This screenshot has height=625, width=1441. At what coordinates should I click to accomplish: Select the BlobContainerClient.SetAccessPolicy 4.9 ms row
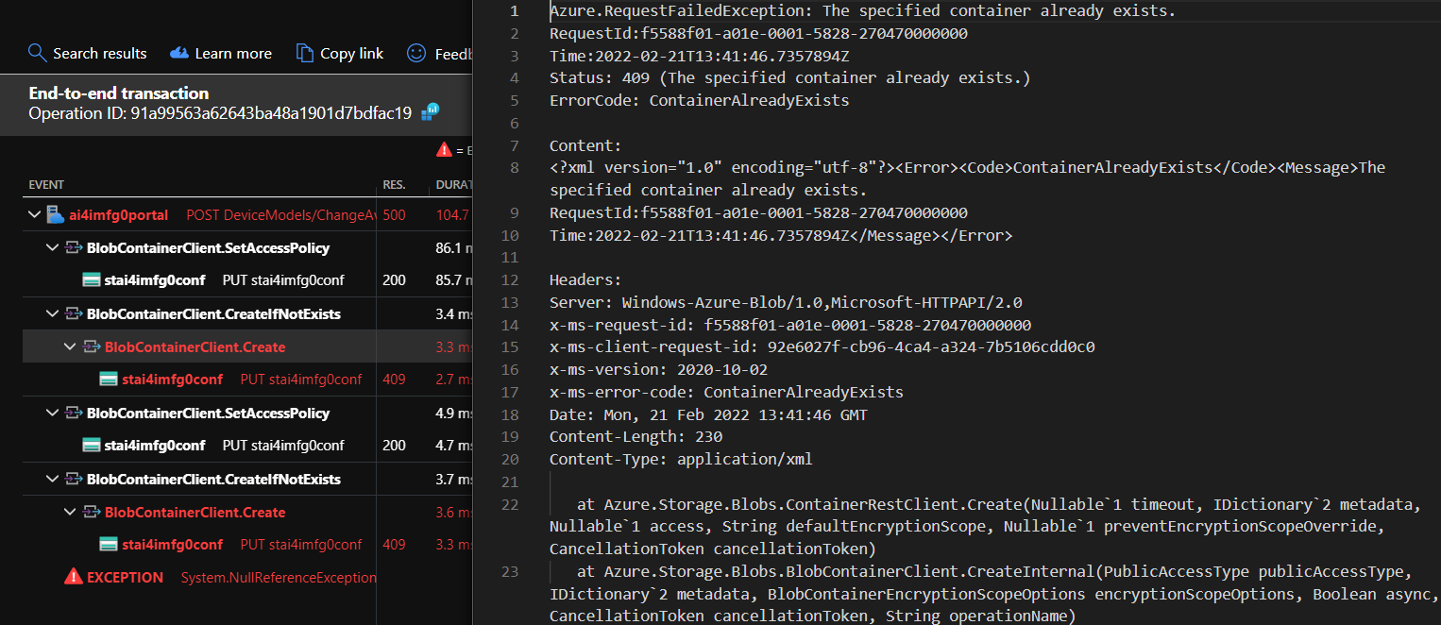tap(208, 413)
